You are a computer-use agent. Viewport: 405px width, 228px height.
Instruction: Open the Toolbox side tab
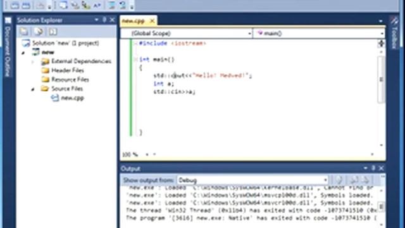click(x=394, y=38)
